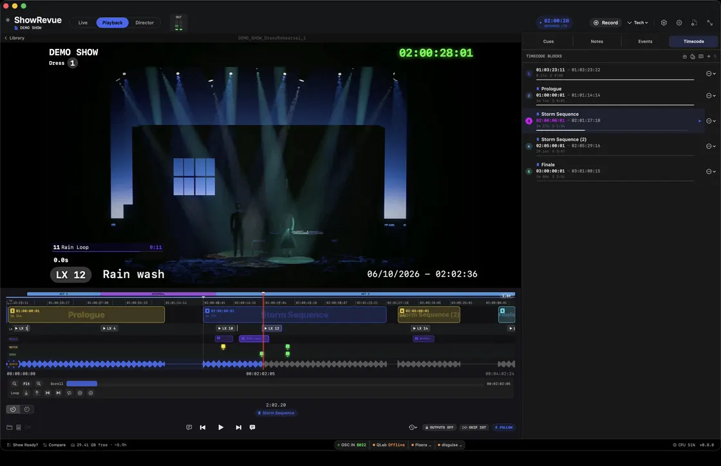Screen dimensions: 721x466
Task: Click the split block icon in Timecode Blocks header
Action: [701, 57]
